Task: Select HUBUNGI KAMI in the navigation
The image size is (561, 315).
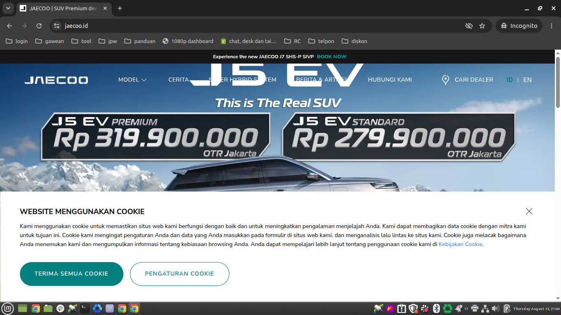Action: (x=390, y=80)
